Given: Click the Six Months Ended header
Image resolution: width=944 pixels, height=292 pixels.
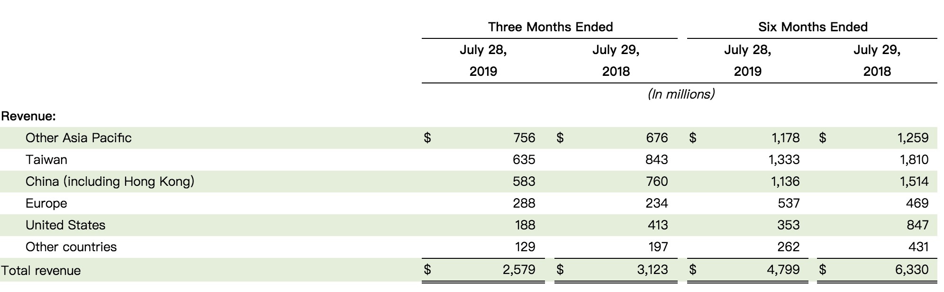Looking at the screenshot, I should coord(813,27).
